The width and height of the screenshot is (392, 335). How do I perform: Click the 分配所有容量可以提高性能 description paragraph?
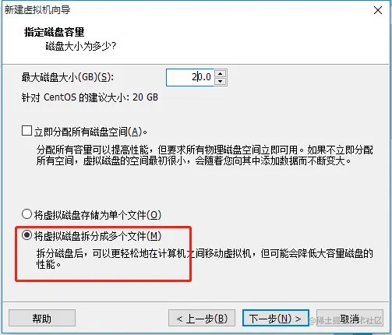[205, 155]
